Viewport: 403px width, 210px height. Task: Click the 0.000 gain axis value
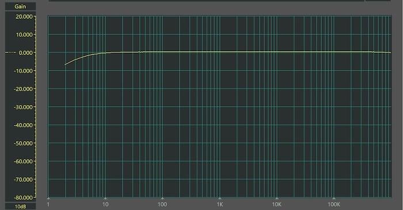pyautogui.click(x=26, y=53)
